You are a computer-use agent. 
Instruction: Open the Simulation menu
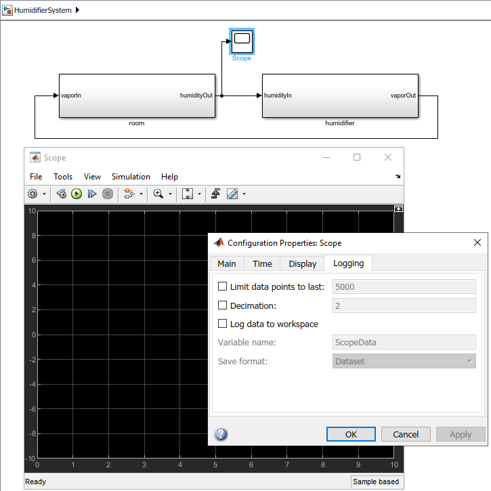(x=131, y=177)
